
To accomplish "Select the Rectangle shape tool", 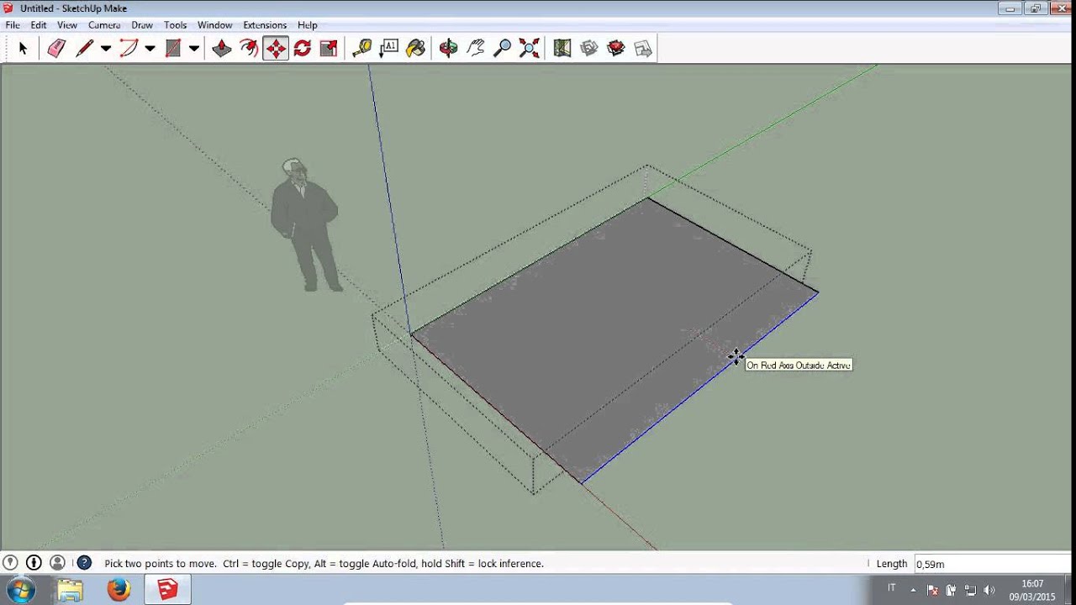I will point(173,49).
